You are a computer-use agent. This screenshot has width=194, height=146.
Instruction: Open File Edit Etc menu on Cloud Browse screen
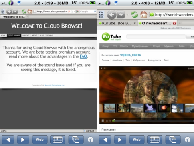point(2,12)
